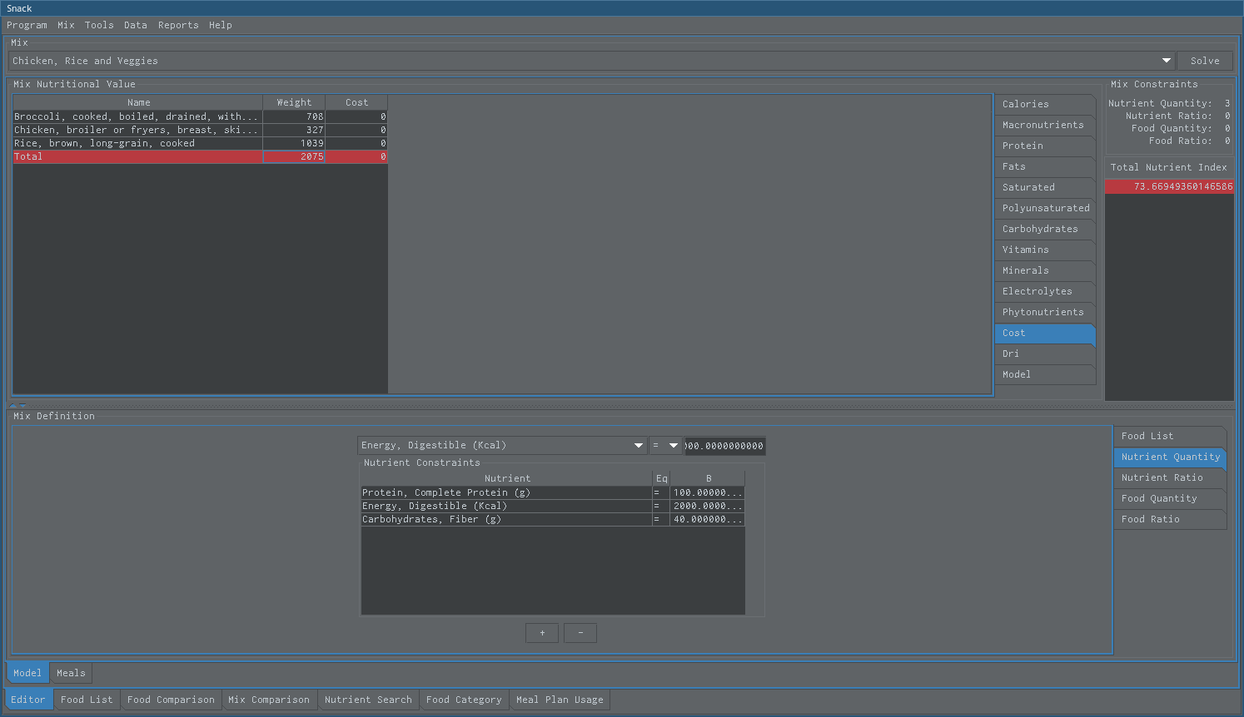
Task: Click the Cost column header
Action: click(x=356, y=102)
